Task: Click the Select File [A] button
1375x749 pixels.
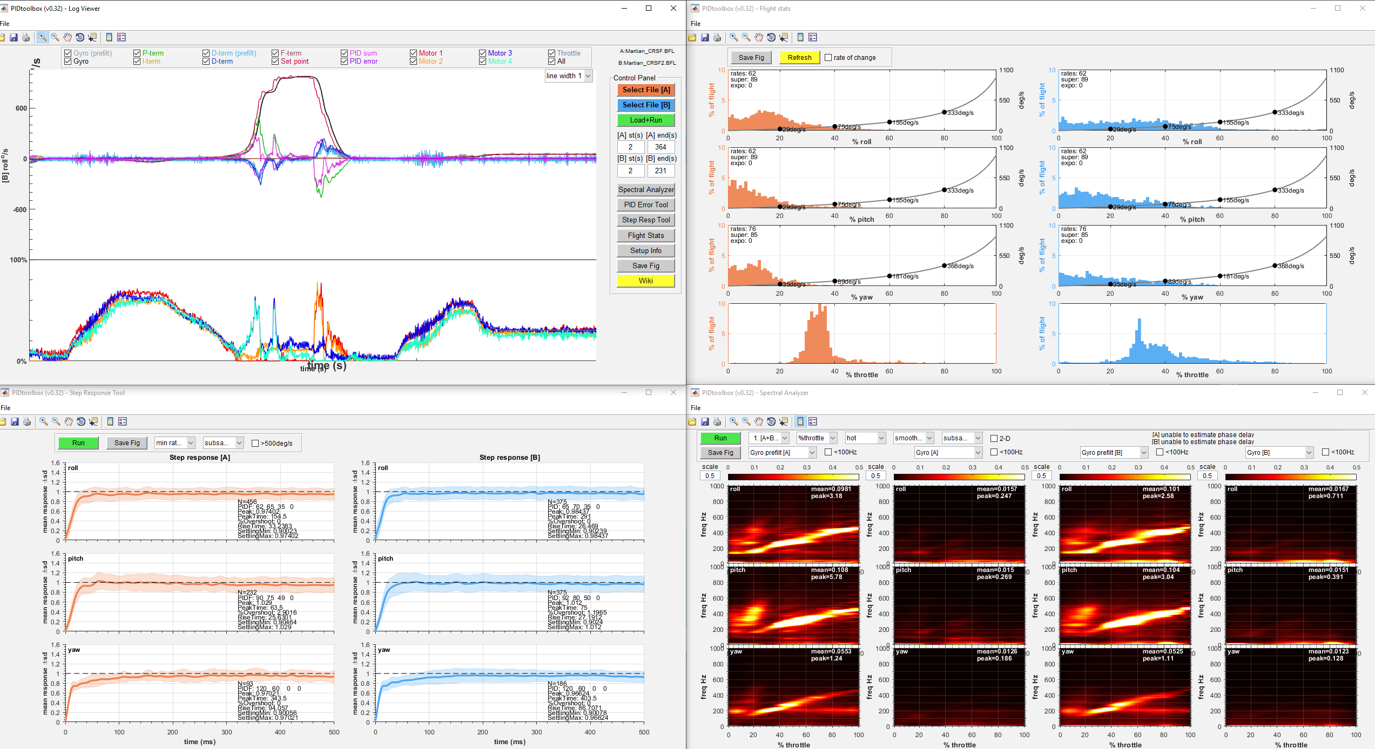Action: pos(646,90)
